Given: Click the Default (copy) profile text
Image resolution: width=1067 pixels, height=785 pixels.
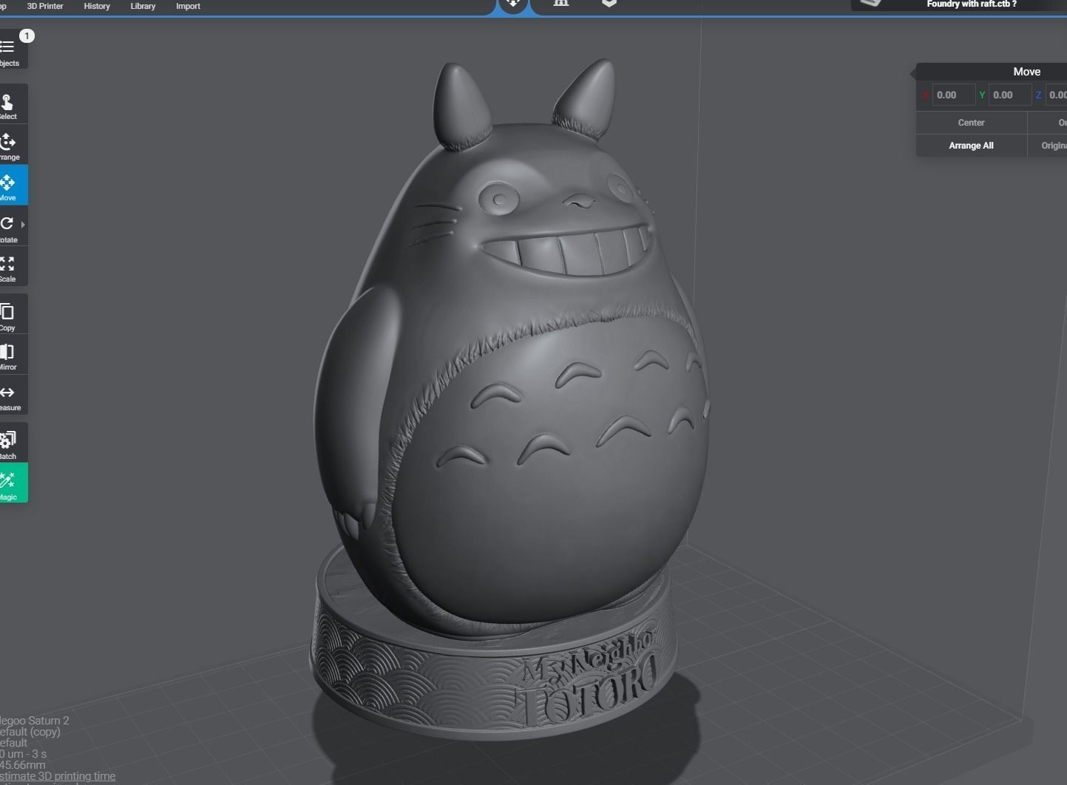Looking at the screenshot, I should pyautogui.click(x=30, y=732).
